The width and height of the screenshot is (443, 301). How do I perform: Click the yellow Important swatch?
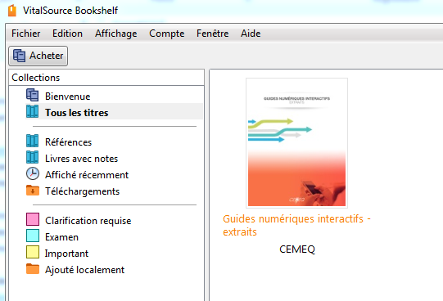[33, 252]
